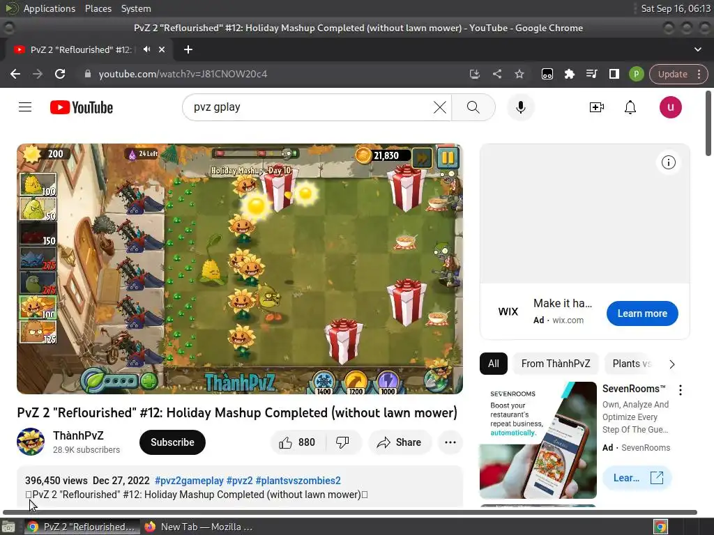Click the video title text
This screenshot has height=535, width=714.
tap(237, 412)
